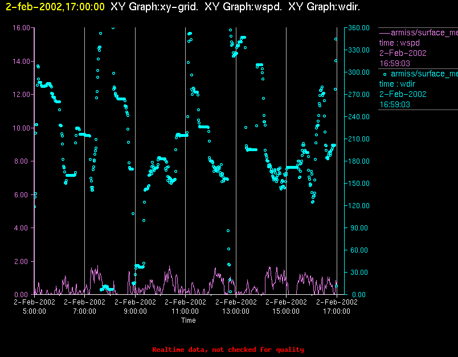Click the 16.00 wind speed axis label

click(21, 28)
